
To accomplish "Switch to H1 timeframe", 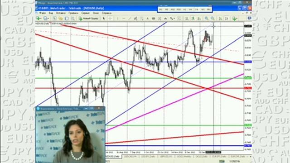I will click(184, 10).
